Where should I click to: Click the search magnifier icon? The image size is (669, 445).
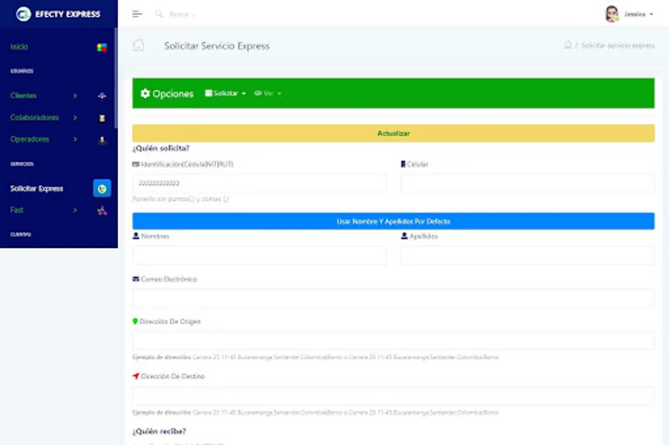coord(158,14)
